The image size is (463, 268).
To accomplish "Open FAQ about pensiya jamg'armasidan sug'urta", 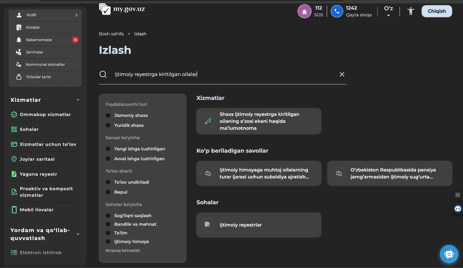I will point(390,173).
